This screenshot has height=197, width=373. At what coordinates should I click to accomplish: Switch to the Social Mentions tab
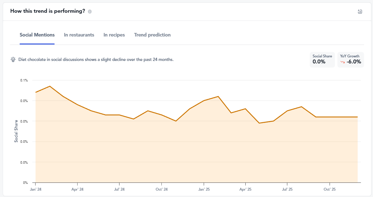coord(37,35)
